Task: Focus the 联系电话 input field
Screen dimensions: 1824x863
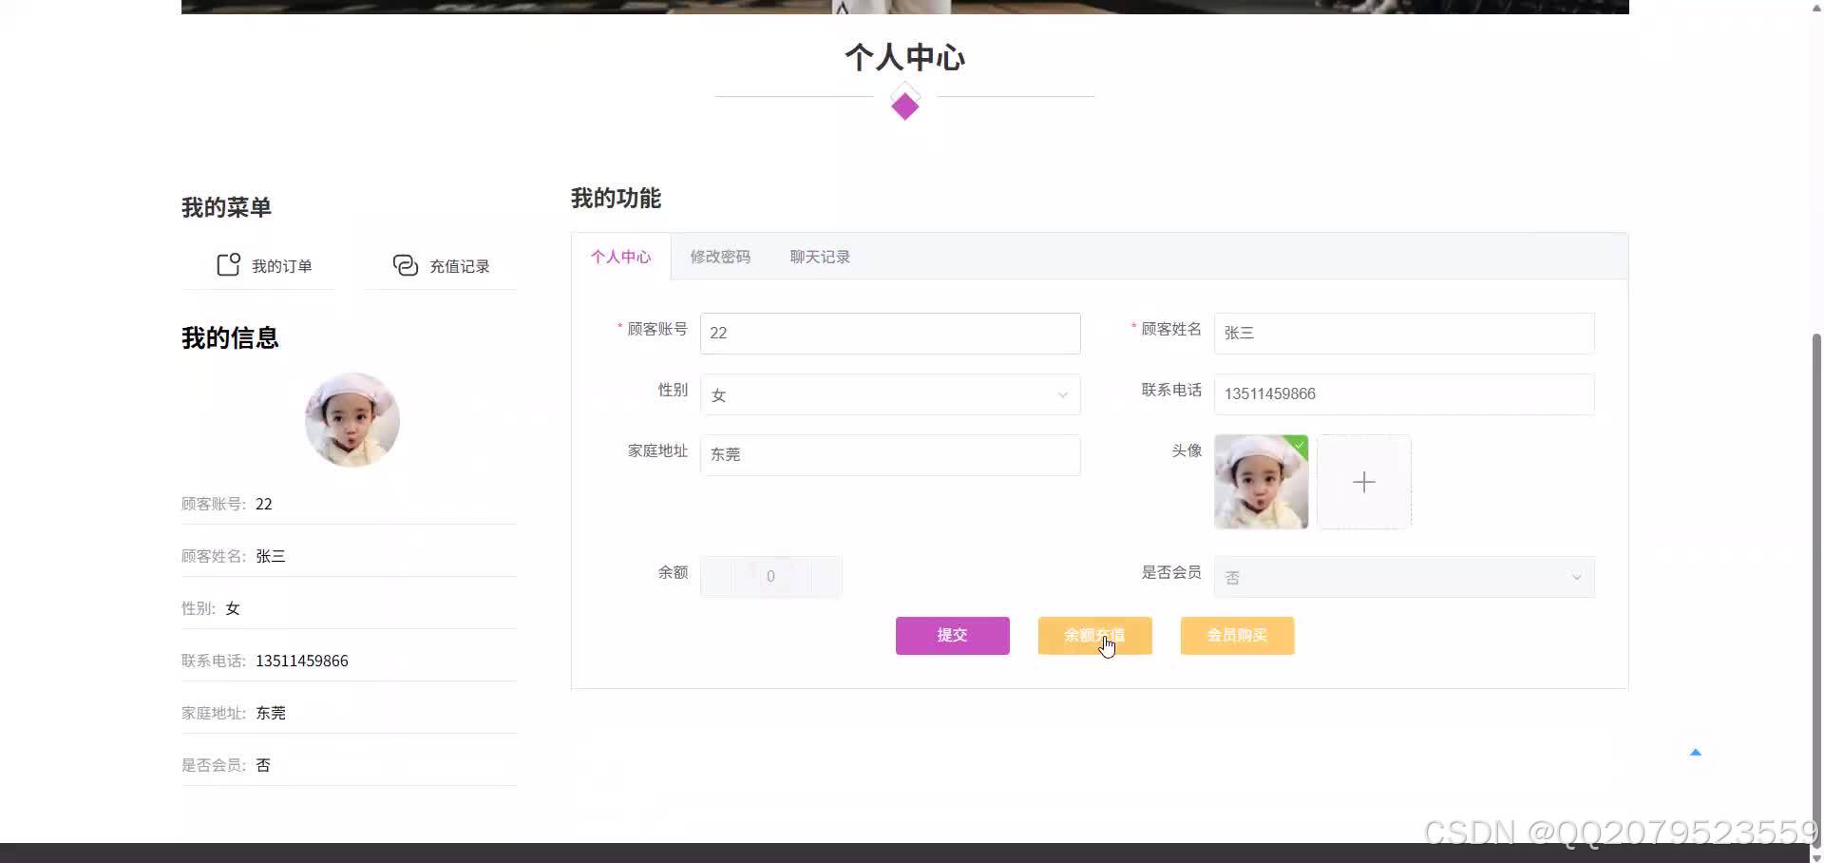Action: (1404, 394)
